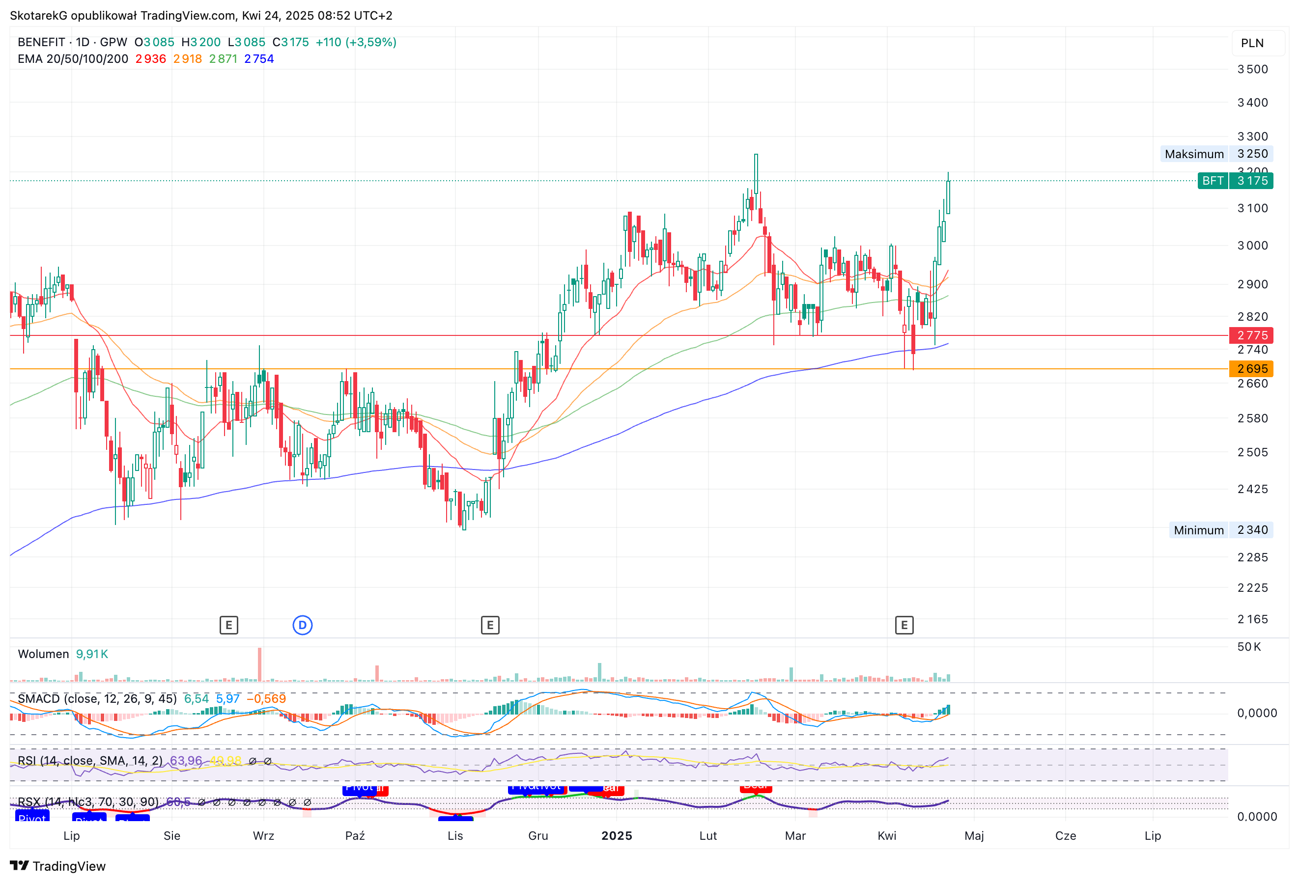Click the SkotarekG publication header text
This screenshot has width=1299, height=883.
(x=201, y=15)
